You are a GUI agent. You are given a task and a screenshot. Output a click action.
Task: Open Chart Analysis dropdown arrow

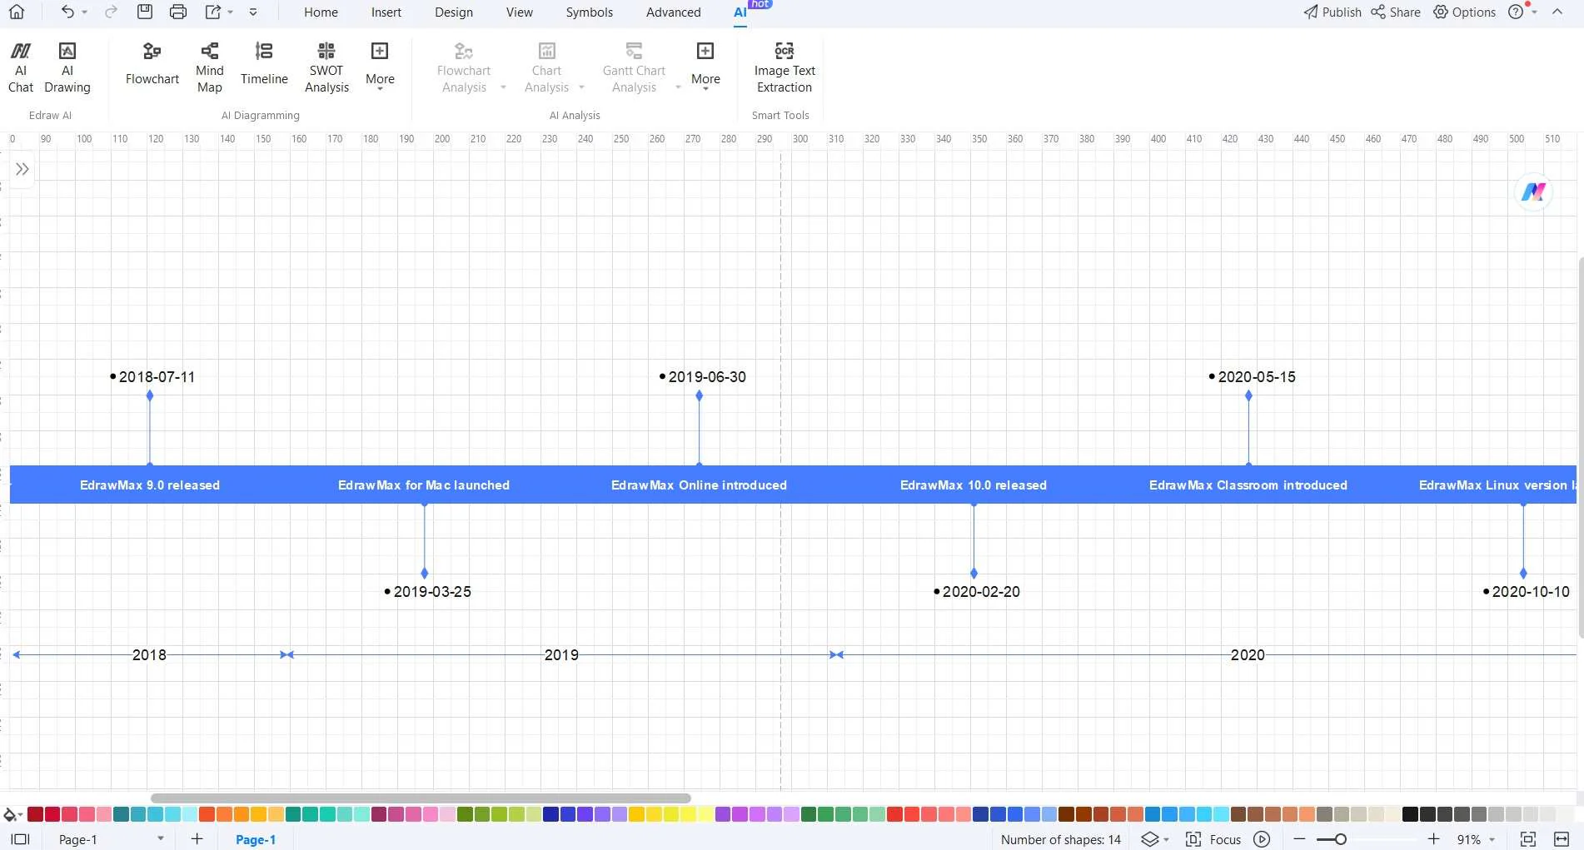point(581,87)
